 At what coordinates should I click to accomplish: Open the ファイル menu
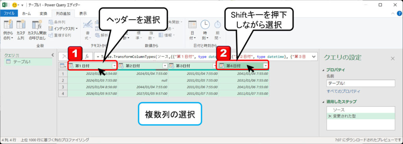[9, 13]
